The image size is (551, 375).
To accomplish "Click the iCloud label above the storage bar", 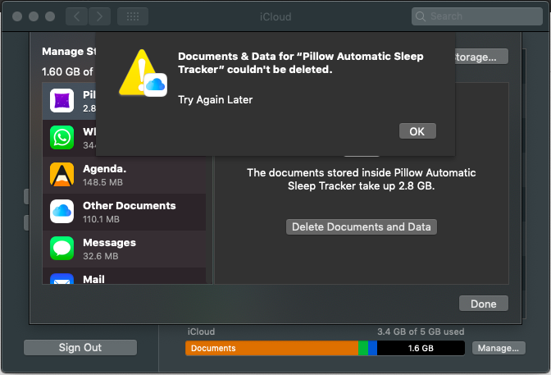I will point(201,332).
